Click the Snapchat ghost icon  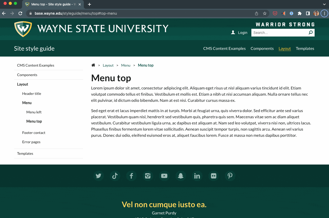click(181, 176)
